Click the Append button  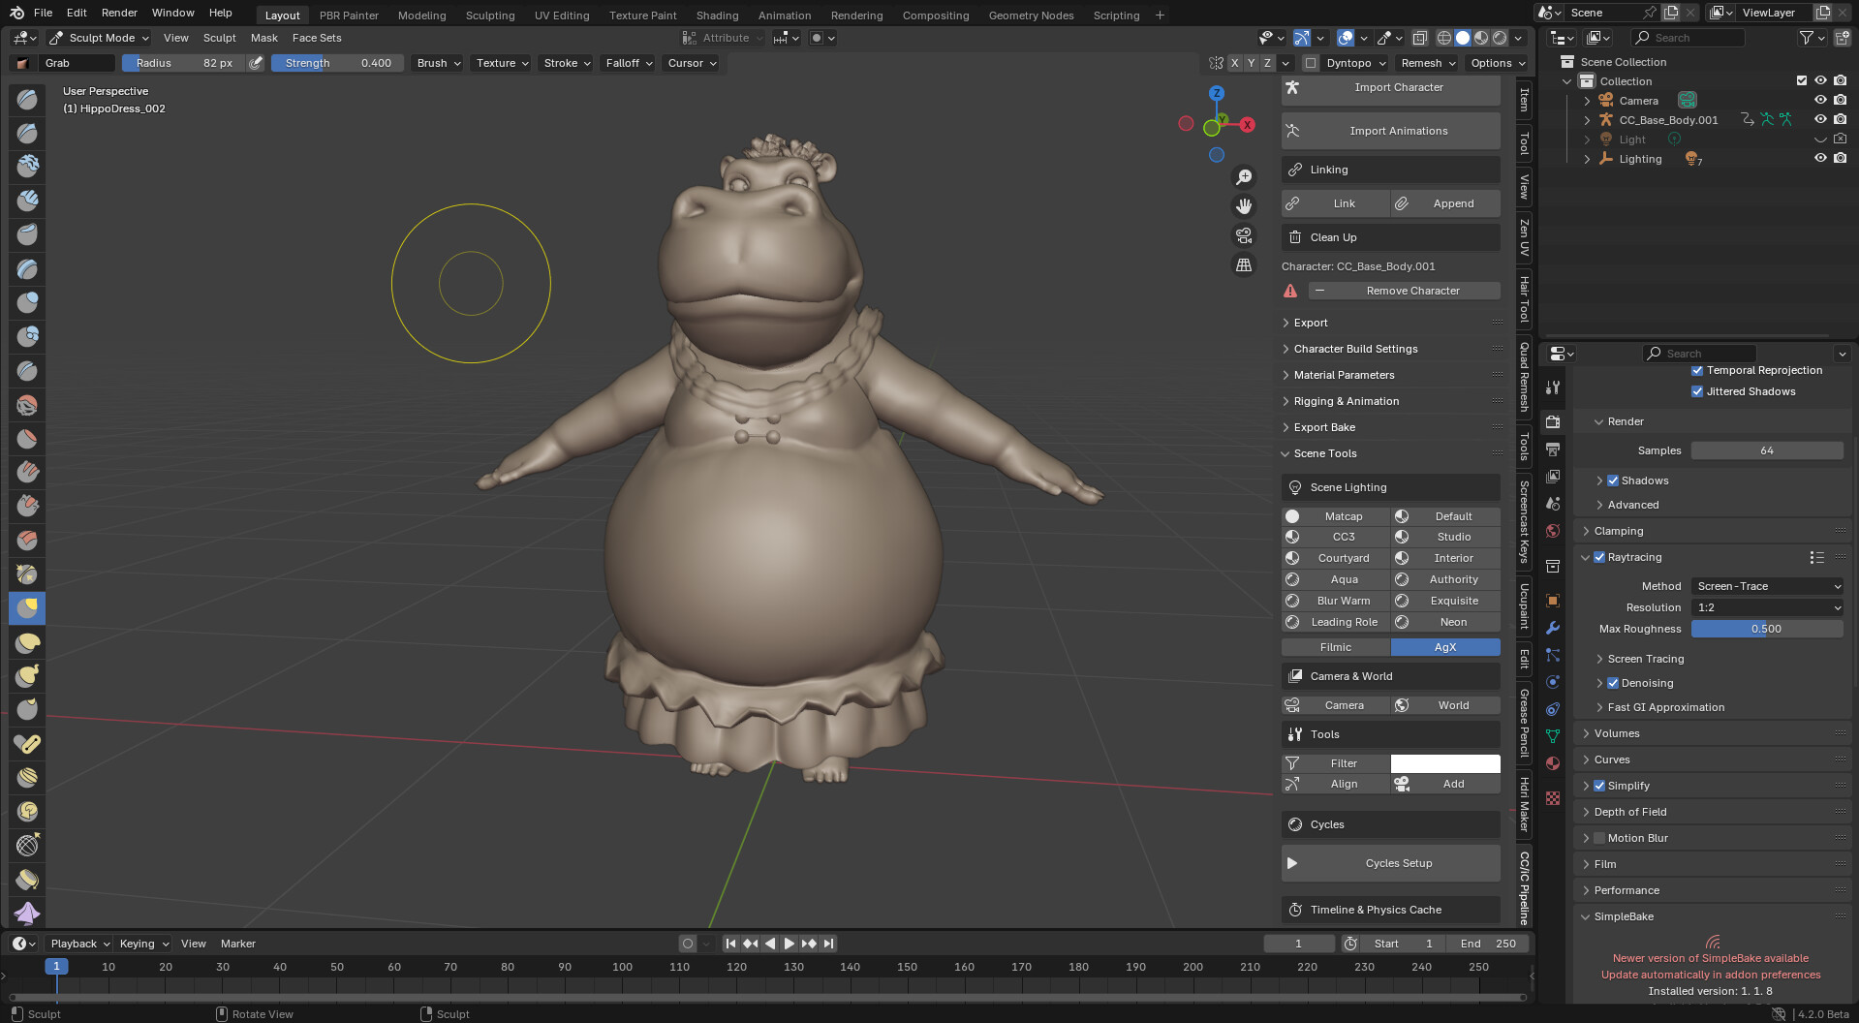tap(1445, 203)
